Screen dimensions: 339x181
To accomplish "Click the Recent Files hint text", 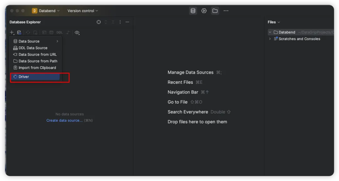I will (x=180, y=82).
